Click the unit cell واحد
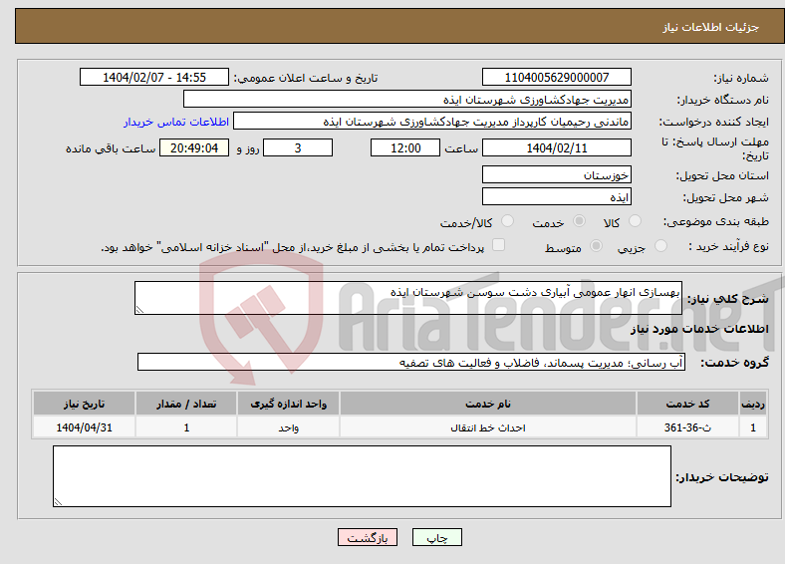785x564 pixels. (x=288, y=427)
